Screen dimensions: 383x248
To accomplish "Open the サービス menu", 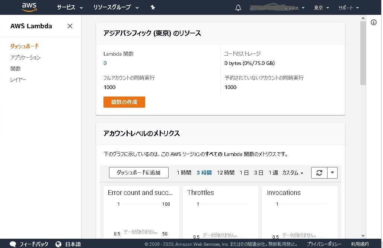I will click(66, 7).
